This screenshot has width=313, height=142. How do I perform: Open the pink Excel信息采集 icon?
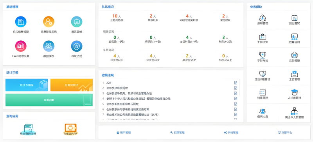21,46
